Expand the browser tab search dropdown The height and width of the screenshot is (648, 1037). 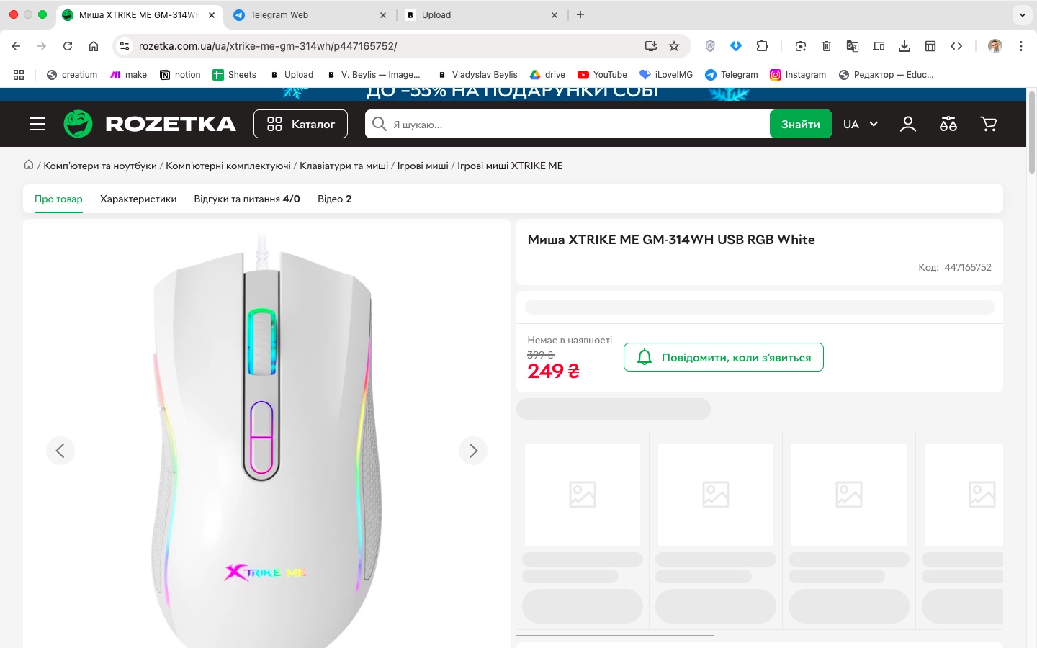[1022, 14]
